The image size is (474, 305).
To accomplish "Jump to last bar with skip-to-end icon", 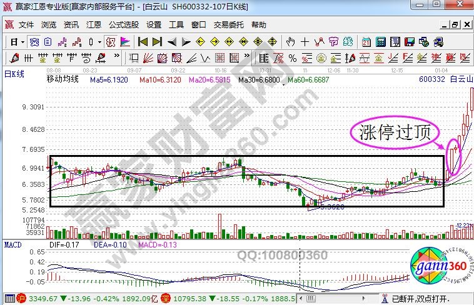I will point(157,42).
